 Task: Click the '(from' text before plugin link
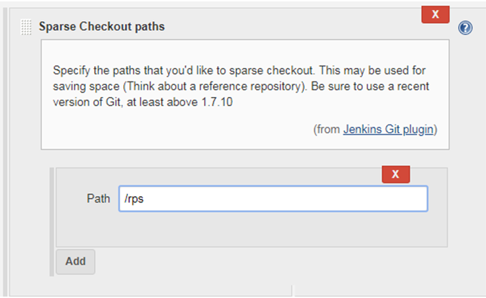pyautogui.click(x=326, y=129)
